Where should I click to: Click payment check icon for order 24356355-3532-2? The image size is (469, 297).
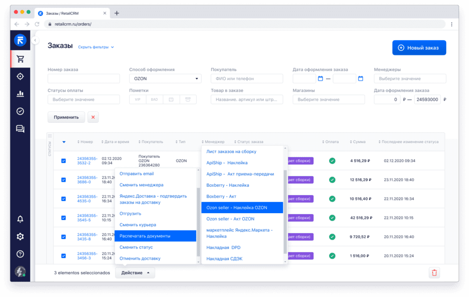pyautogui.click(x=332, y=161)
